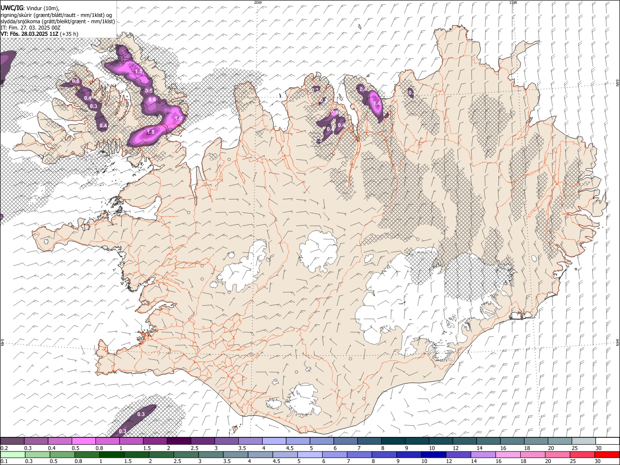620x465 pixels.
Task: Click the '0.6' snowfall value label
Action: point(152,100)
